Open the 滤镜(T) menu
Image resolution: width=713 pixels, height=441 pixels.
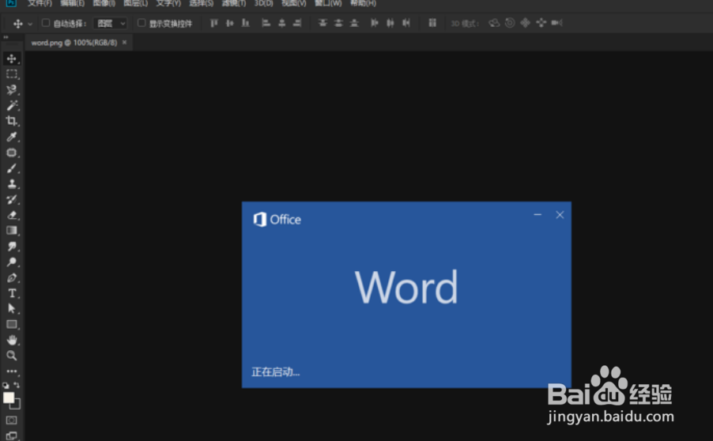234,3
